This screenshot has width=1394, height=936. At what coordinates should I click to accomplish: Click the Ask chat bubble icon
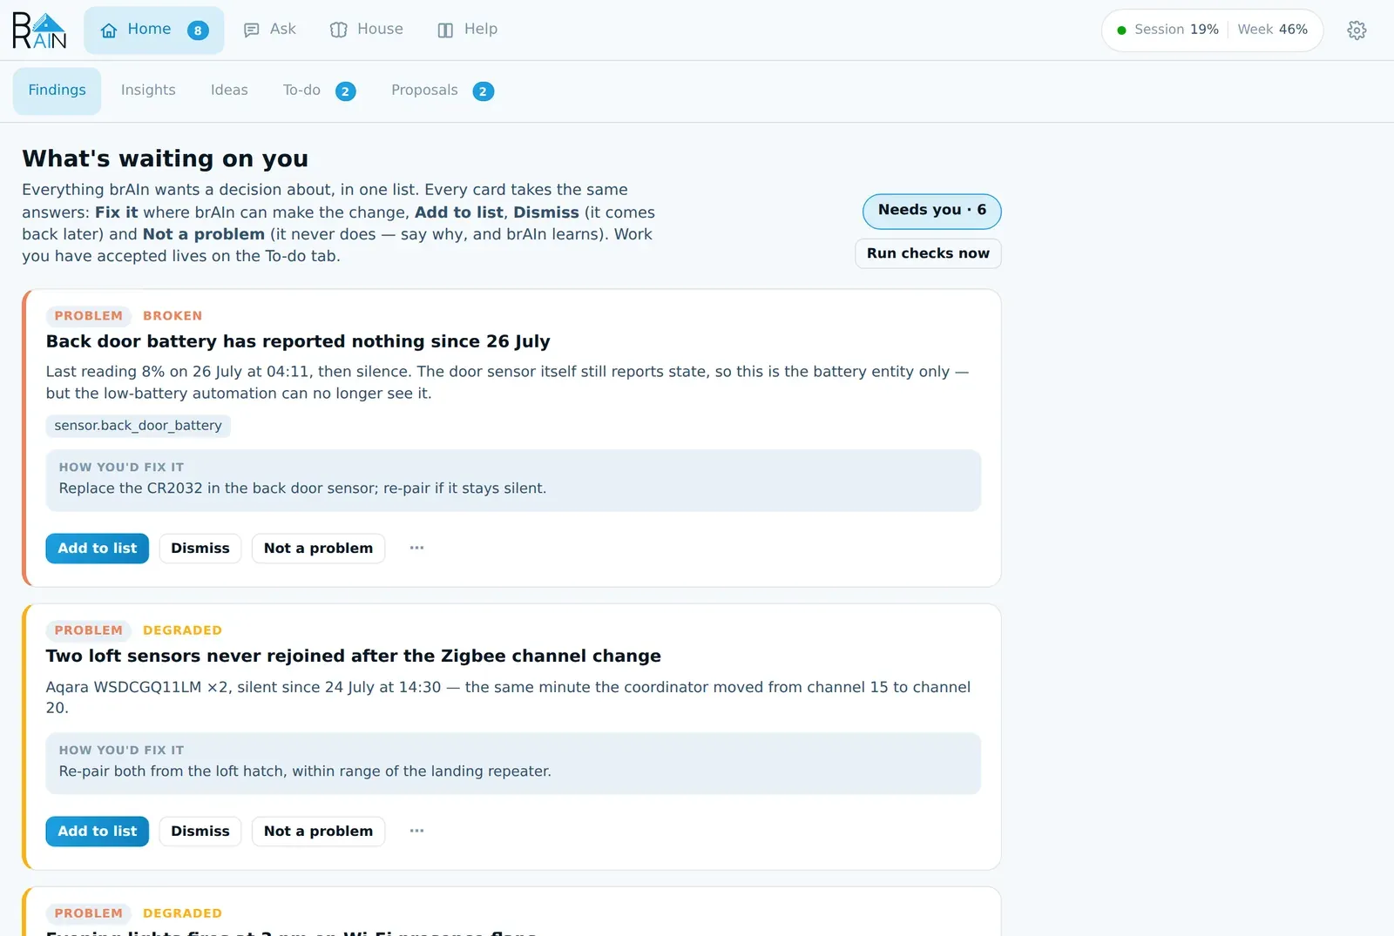pos(252,30)
